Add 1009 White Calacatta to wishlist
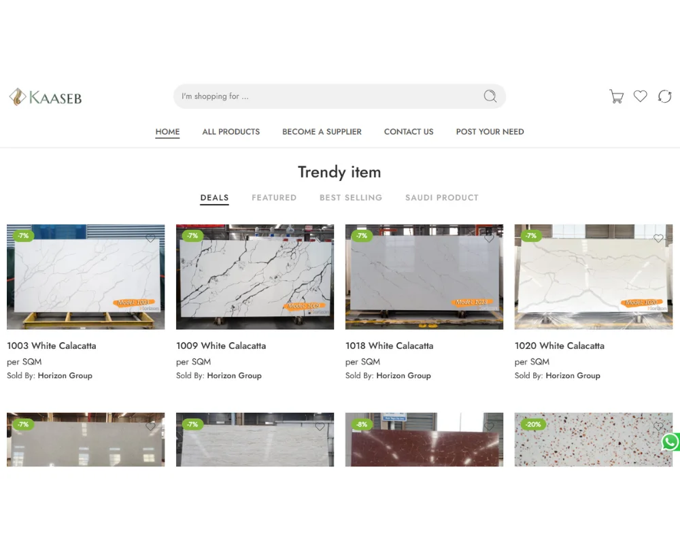This screenshot has width=680, height=544. 320,239
